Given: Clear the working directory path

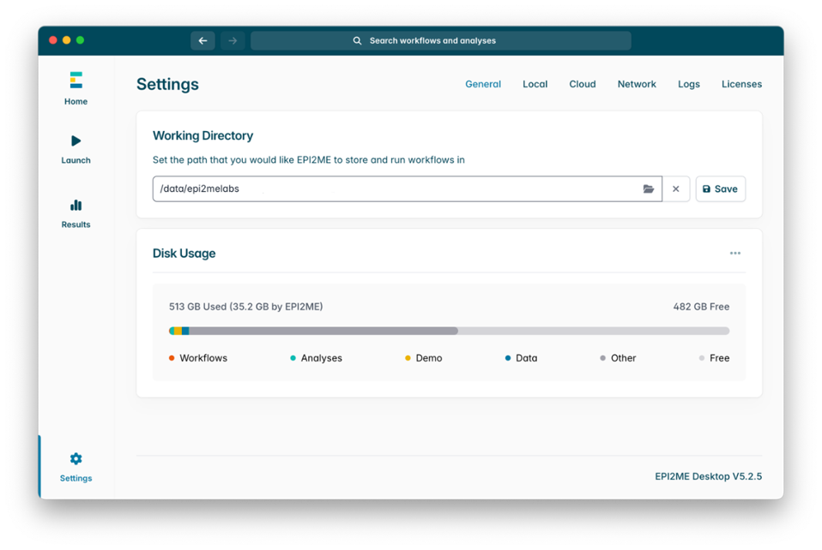Looking at the screenshot, I should [x=676, y=189].
